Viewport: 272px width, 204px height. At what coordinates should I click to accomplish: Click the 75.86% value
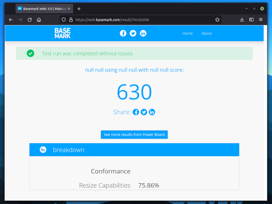pyautogui.click(x=149, y=186)
